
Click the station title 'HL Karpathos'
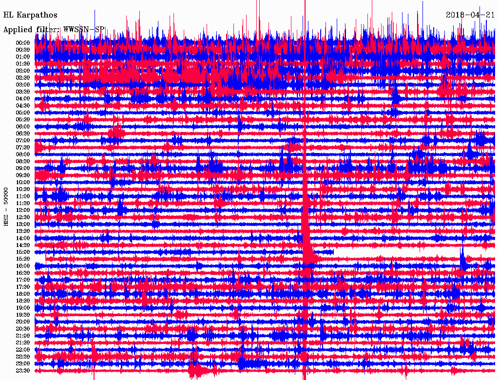(x=30, y=15)
